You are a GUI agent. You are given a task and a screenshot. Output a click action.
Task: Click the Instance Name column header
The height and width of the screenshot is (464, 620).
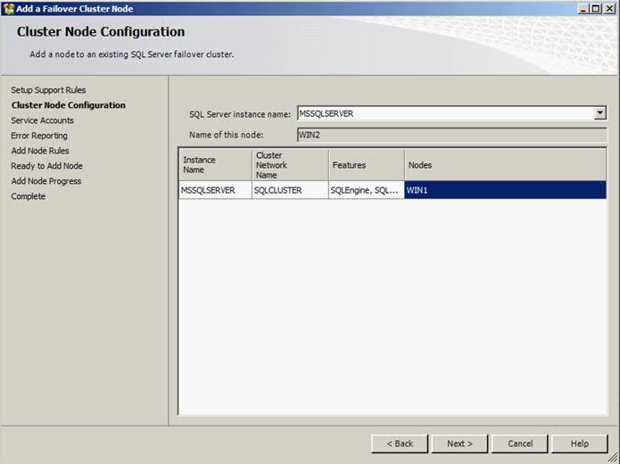click(x=216, y=165)
